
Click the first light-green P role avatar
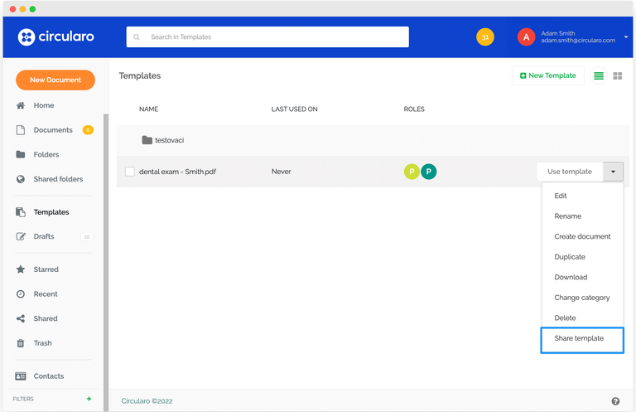coord(412,172)
